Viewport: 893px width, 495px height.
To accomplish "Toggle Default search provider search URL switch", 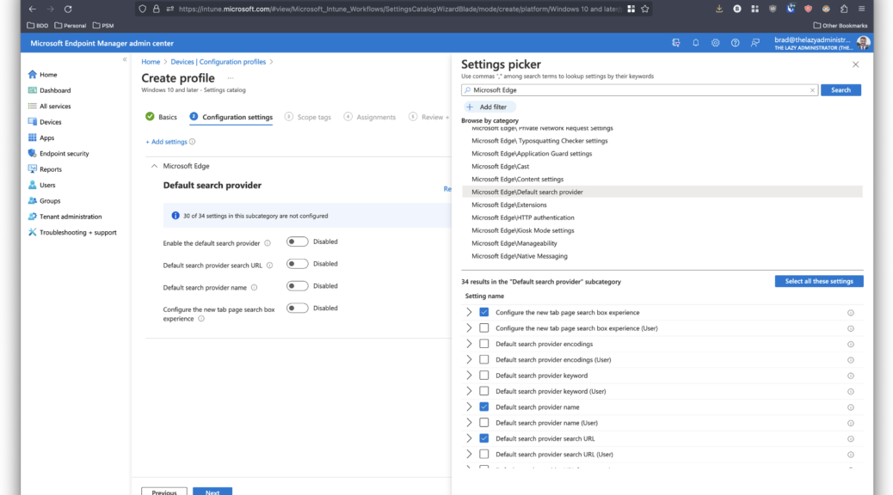I will (x=297, y=264).
